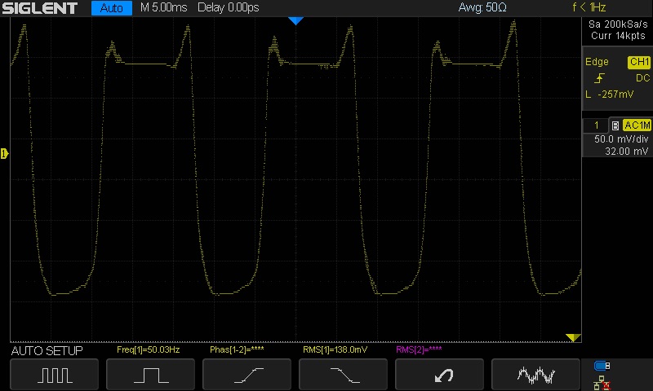This screenshot has width=653, height=391.
Task: Click the Curr 14kpts memory depth
Action: tap(618, 36)
